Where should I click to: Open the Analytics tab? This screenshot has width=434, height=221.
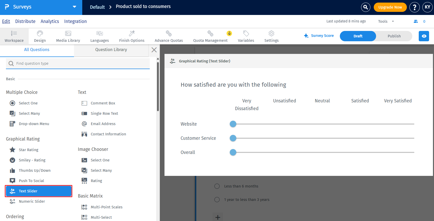click(50, 21)
